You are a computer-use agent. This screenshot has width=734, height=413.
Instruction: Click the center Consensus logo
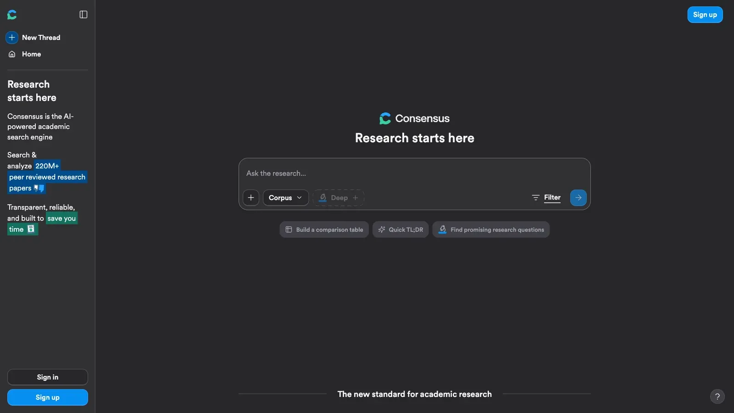click(414, 118)
